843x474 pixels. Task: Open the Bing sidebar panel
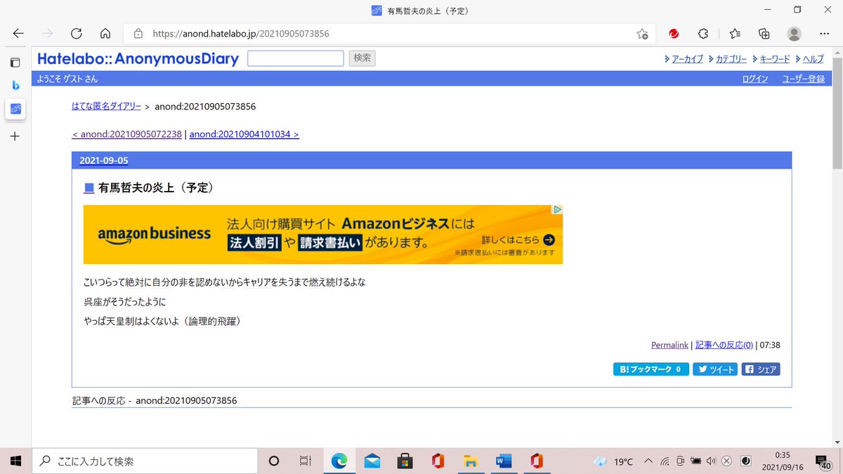point(15,86)
